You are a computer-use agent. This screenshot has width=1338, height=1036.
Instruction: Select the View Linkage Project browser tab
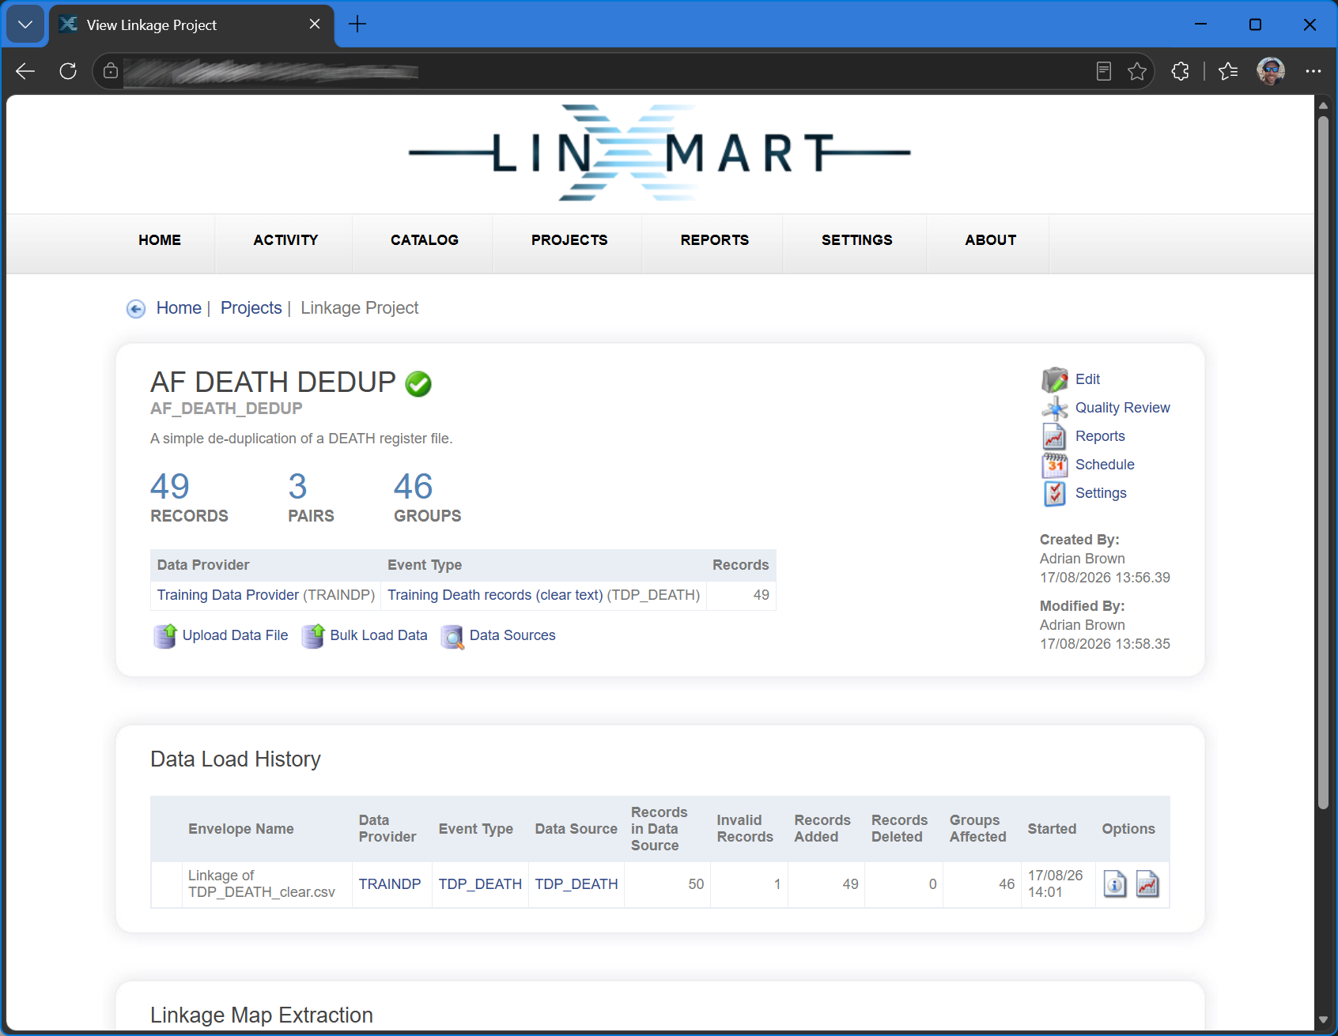coord(191,24)
